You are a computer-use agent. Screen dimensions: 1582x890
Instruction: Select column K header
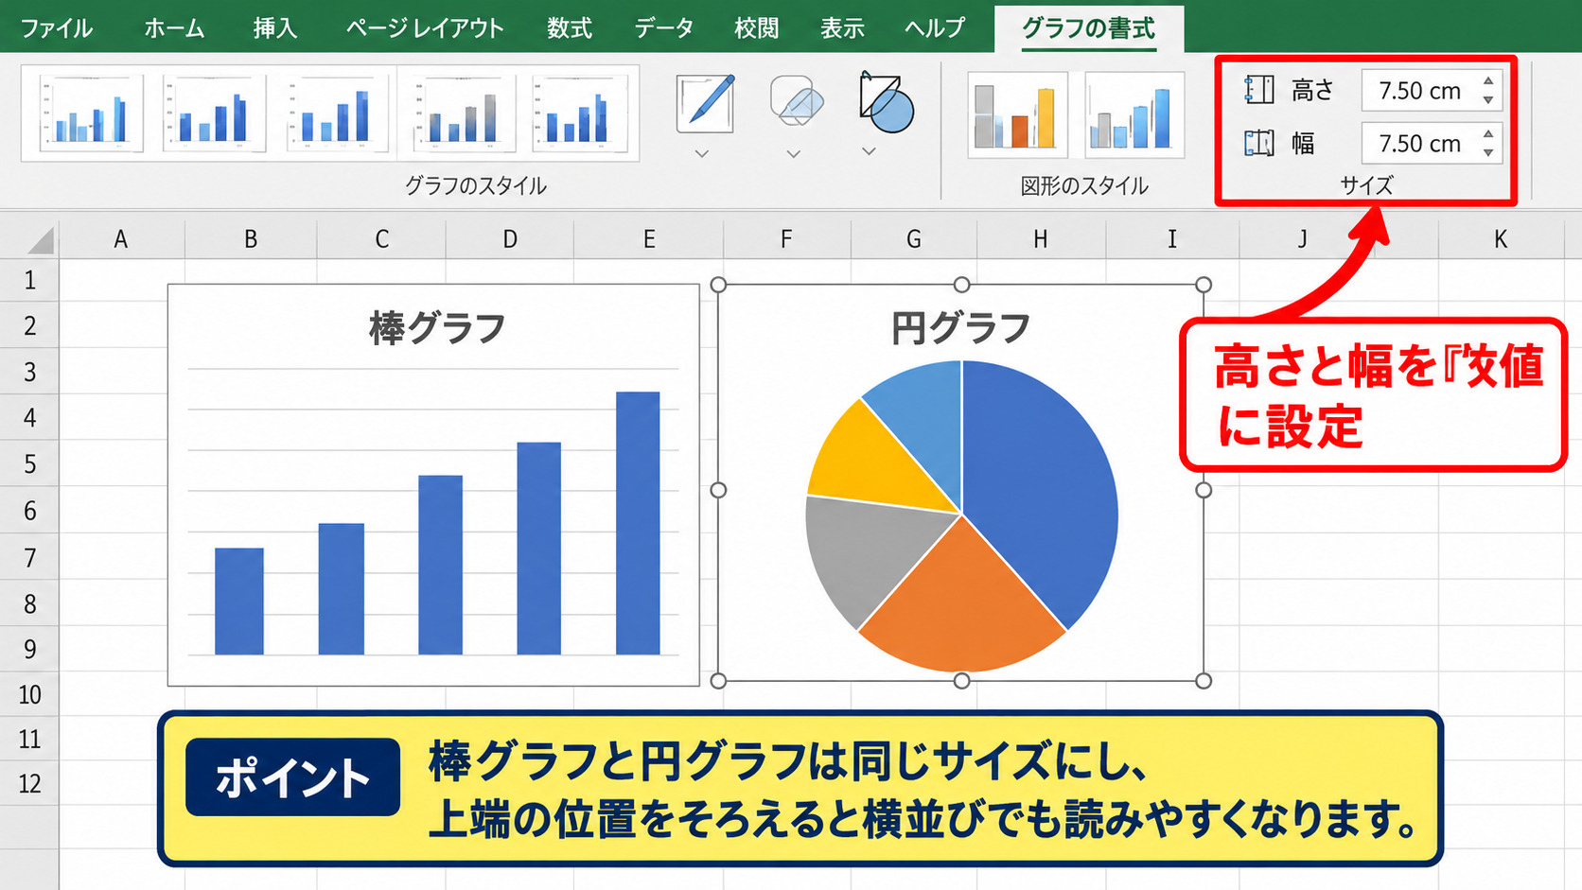pyautogui.click(x=1500, y=239)
